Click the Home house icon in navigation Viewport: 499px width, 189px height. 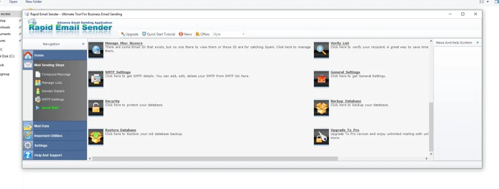point(28,55)
